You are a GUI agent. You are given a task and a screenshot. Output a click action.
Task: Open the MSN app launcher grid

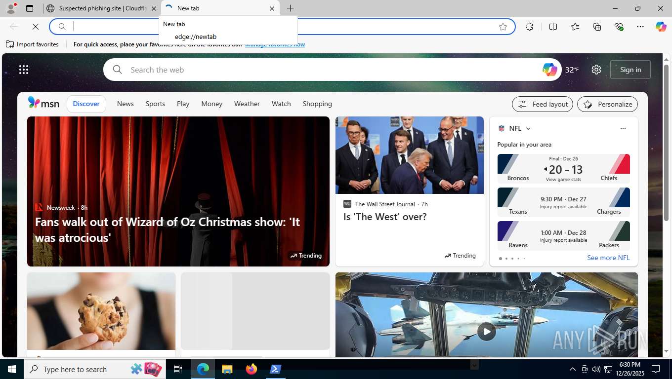pos(24,70)
